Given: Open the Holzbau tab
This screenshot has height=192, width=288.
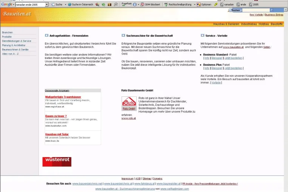Looking at the screenshot, I should point(264,24).
